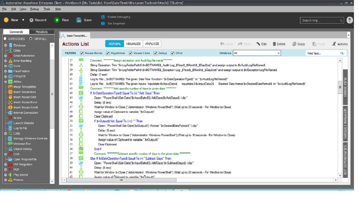Expand the Database command category
Screen dimensions: 359x202
click(x=5, y=45)
